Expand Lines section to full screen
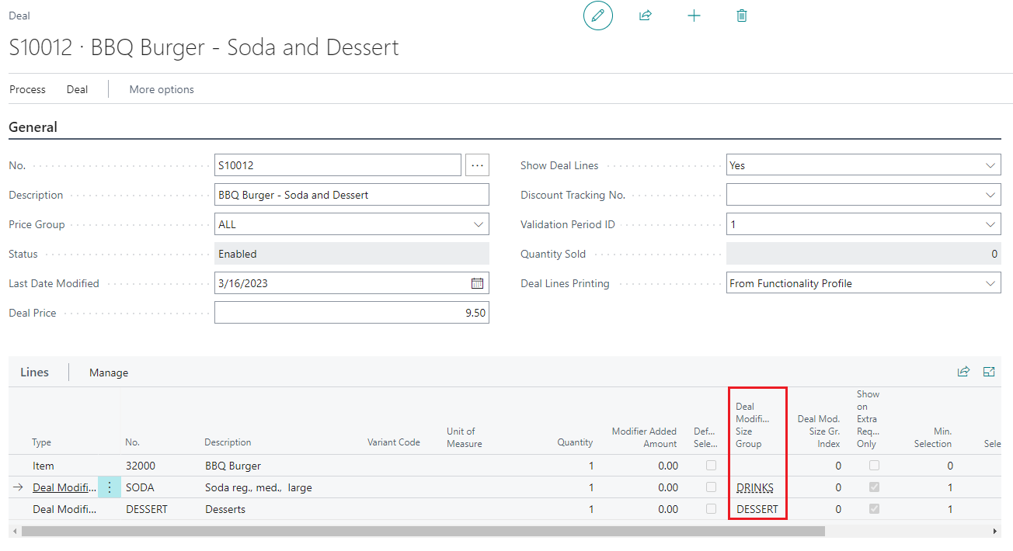Viewport: 1013px width, 551px height. coord(989,372)
